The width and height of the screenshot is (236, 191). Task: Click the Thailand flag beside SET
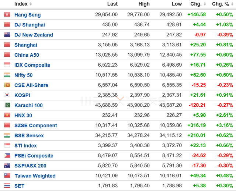click(x=7, y=185)
